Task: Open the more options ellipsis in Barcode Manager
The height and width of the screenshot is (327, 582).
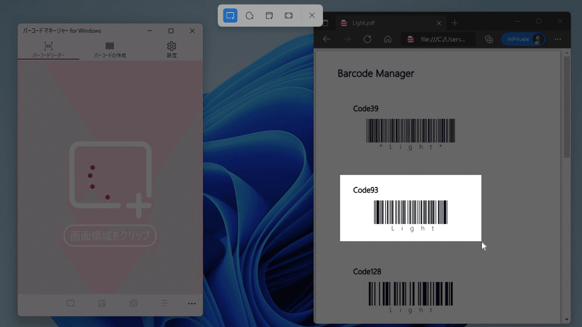Action: point(192,303)
